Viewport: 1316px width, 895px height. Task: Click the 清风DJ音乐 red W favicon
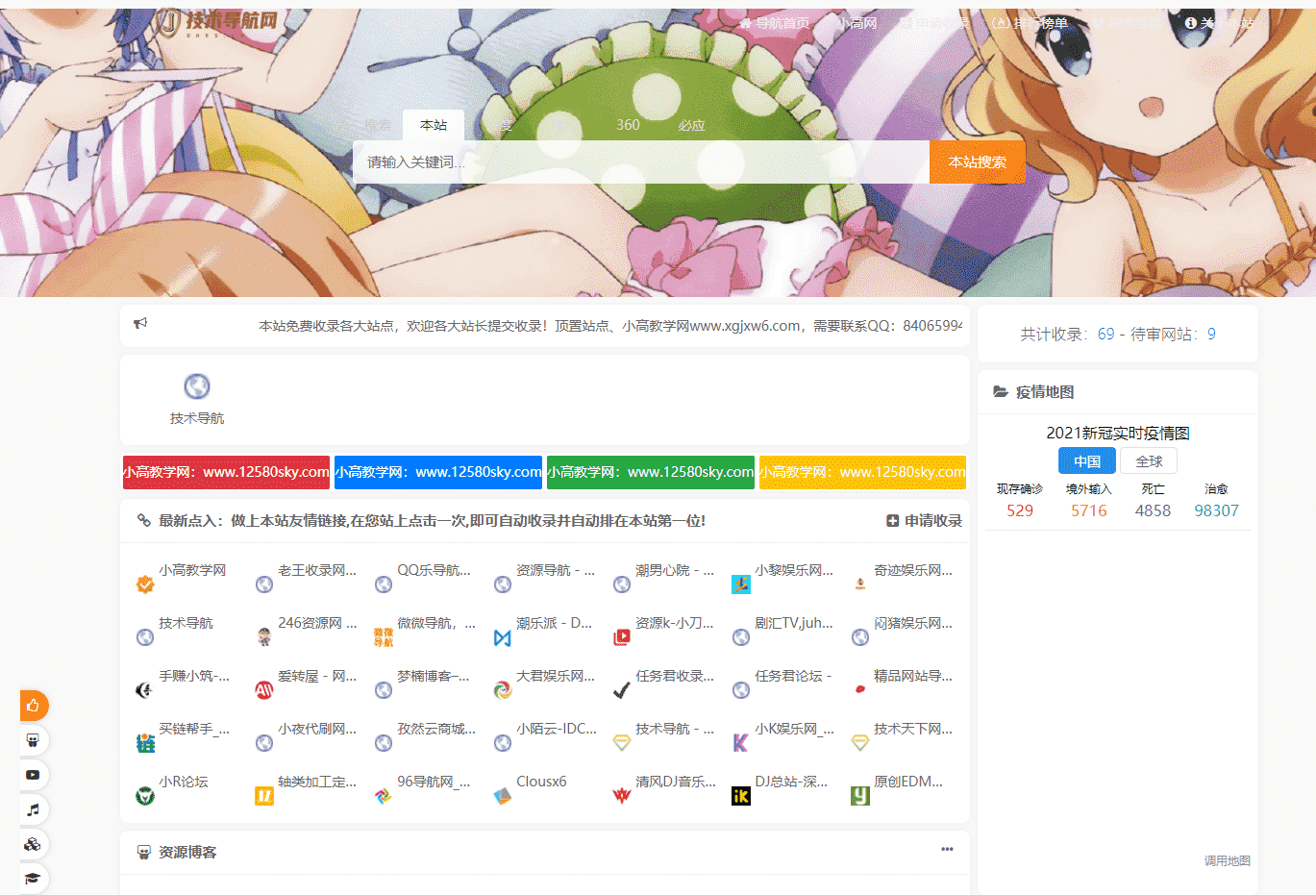click(622, 795)
